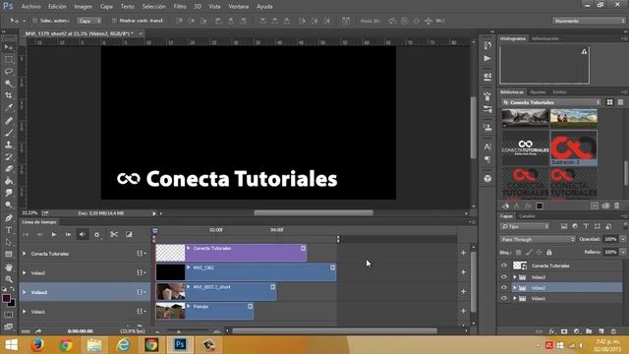Viewport: 629px width, 354px height.
Task: Create new group folder icon in Layers panel
Action: click(589, 331)
